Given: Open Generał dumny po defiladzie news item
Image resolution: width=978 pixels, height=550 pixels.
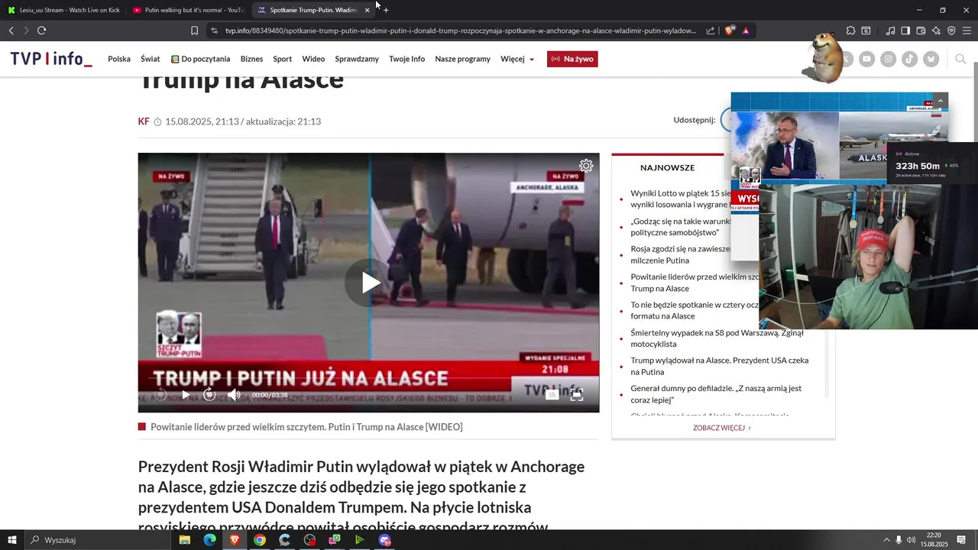Looking at the screenshot, I should (x=716, y=393).
